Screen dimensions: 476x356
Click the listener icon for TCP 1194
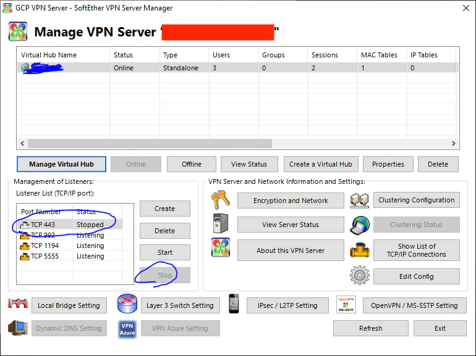[25, 246]
